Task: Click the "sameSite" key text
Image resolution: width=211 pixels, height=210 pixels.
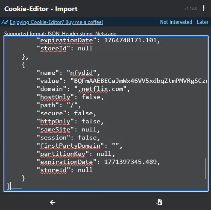Action: [x=56, y=130]
